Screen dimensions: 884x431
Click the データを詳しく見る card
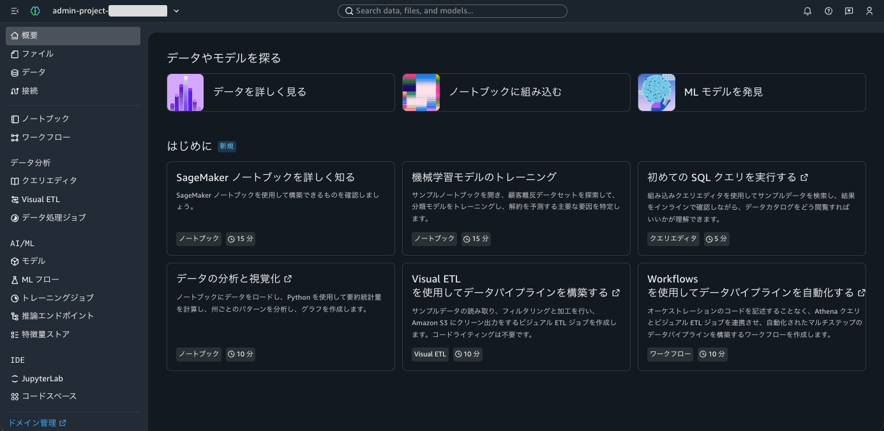coord(281,92)
